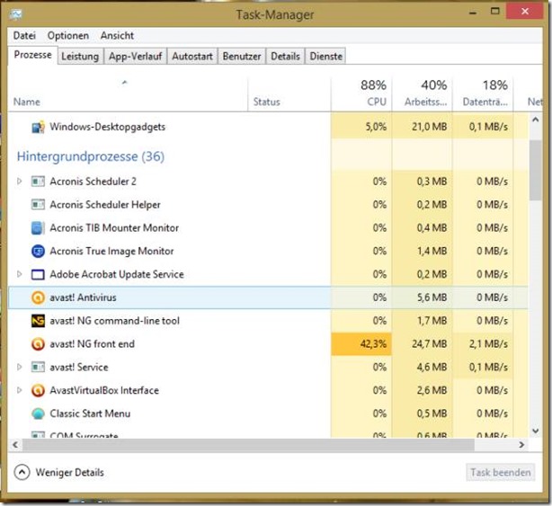The width and height of the screenshot is (552, 506).
Task: Select Acronis True Image Monitor name
Action: [112, 251]
